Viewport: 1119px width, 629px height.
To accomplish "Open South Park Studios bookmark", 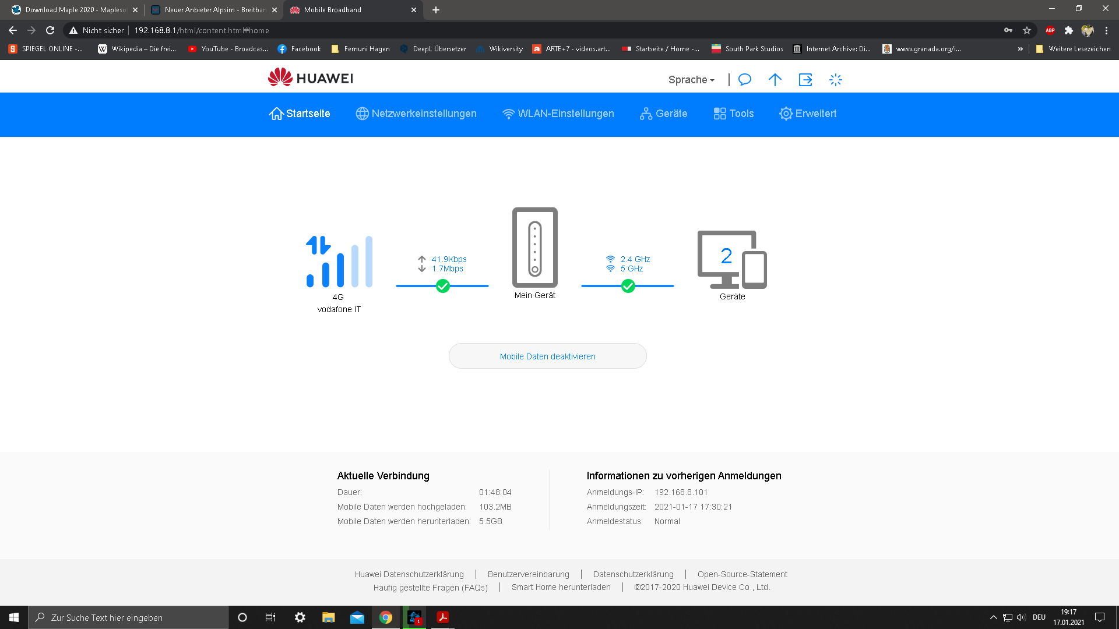I will point(747,49).
